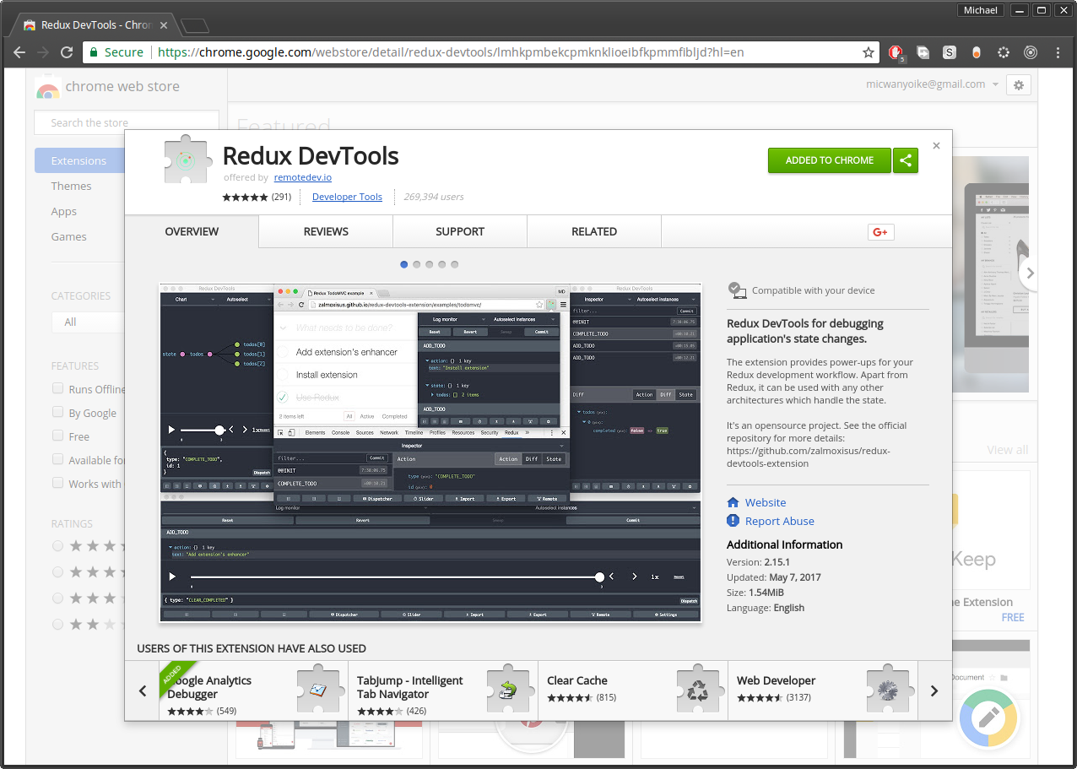Viewport: 1077px width, 769px height.
Task: Click the Google+ share button
Action: (880, 232)
